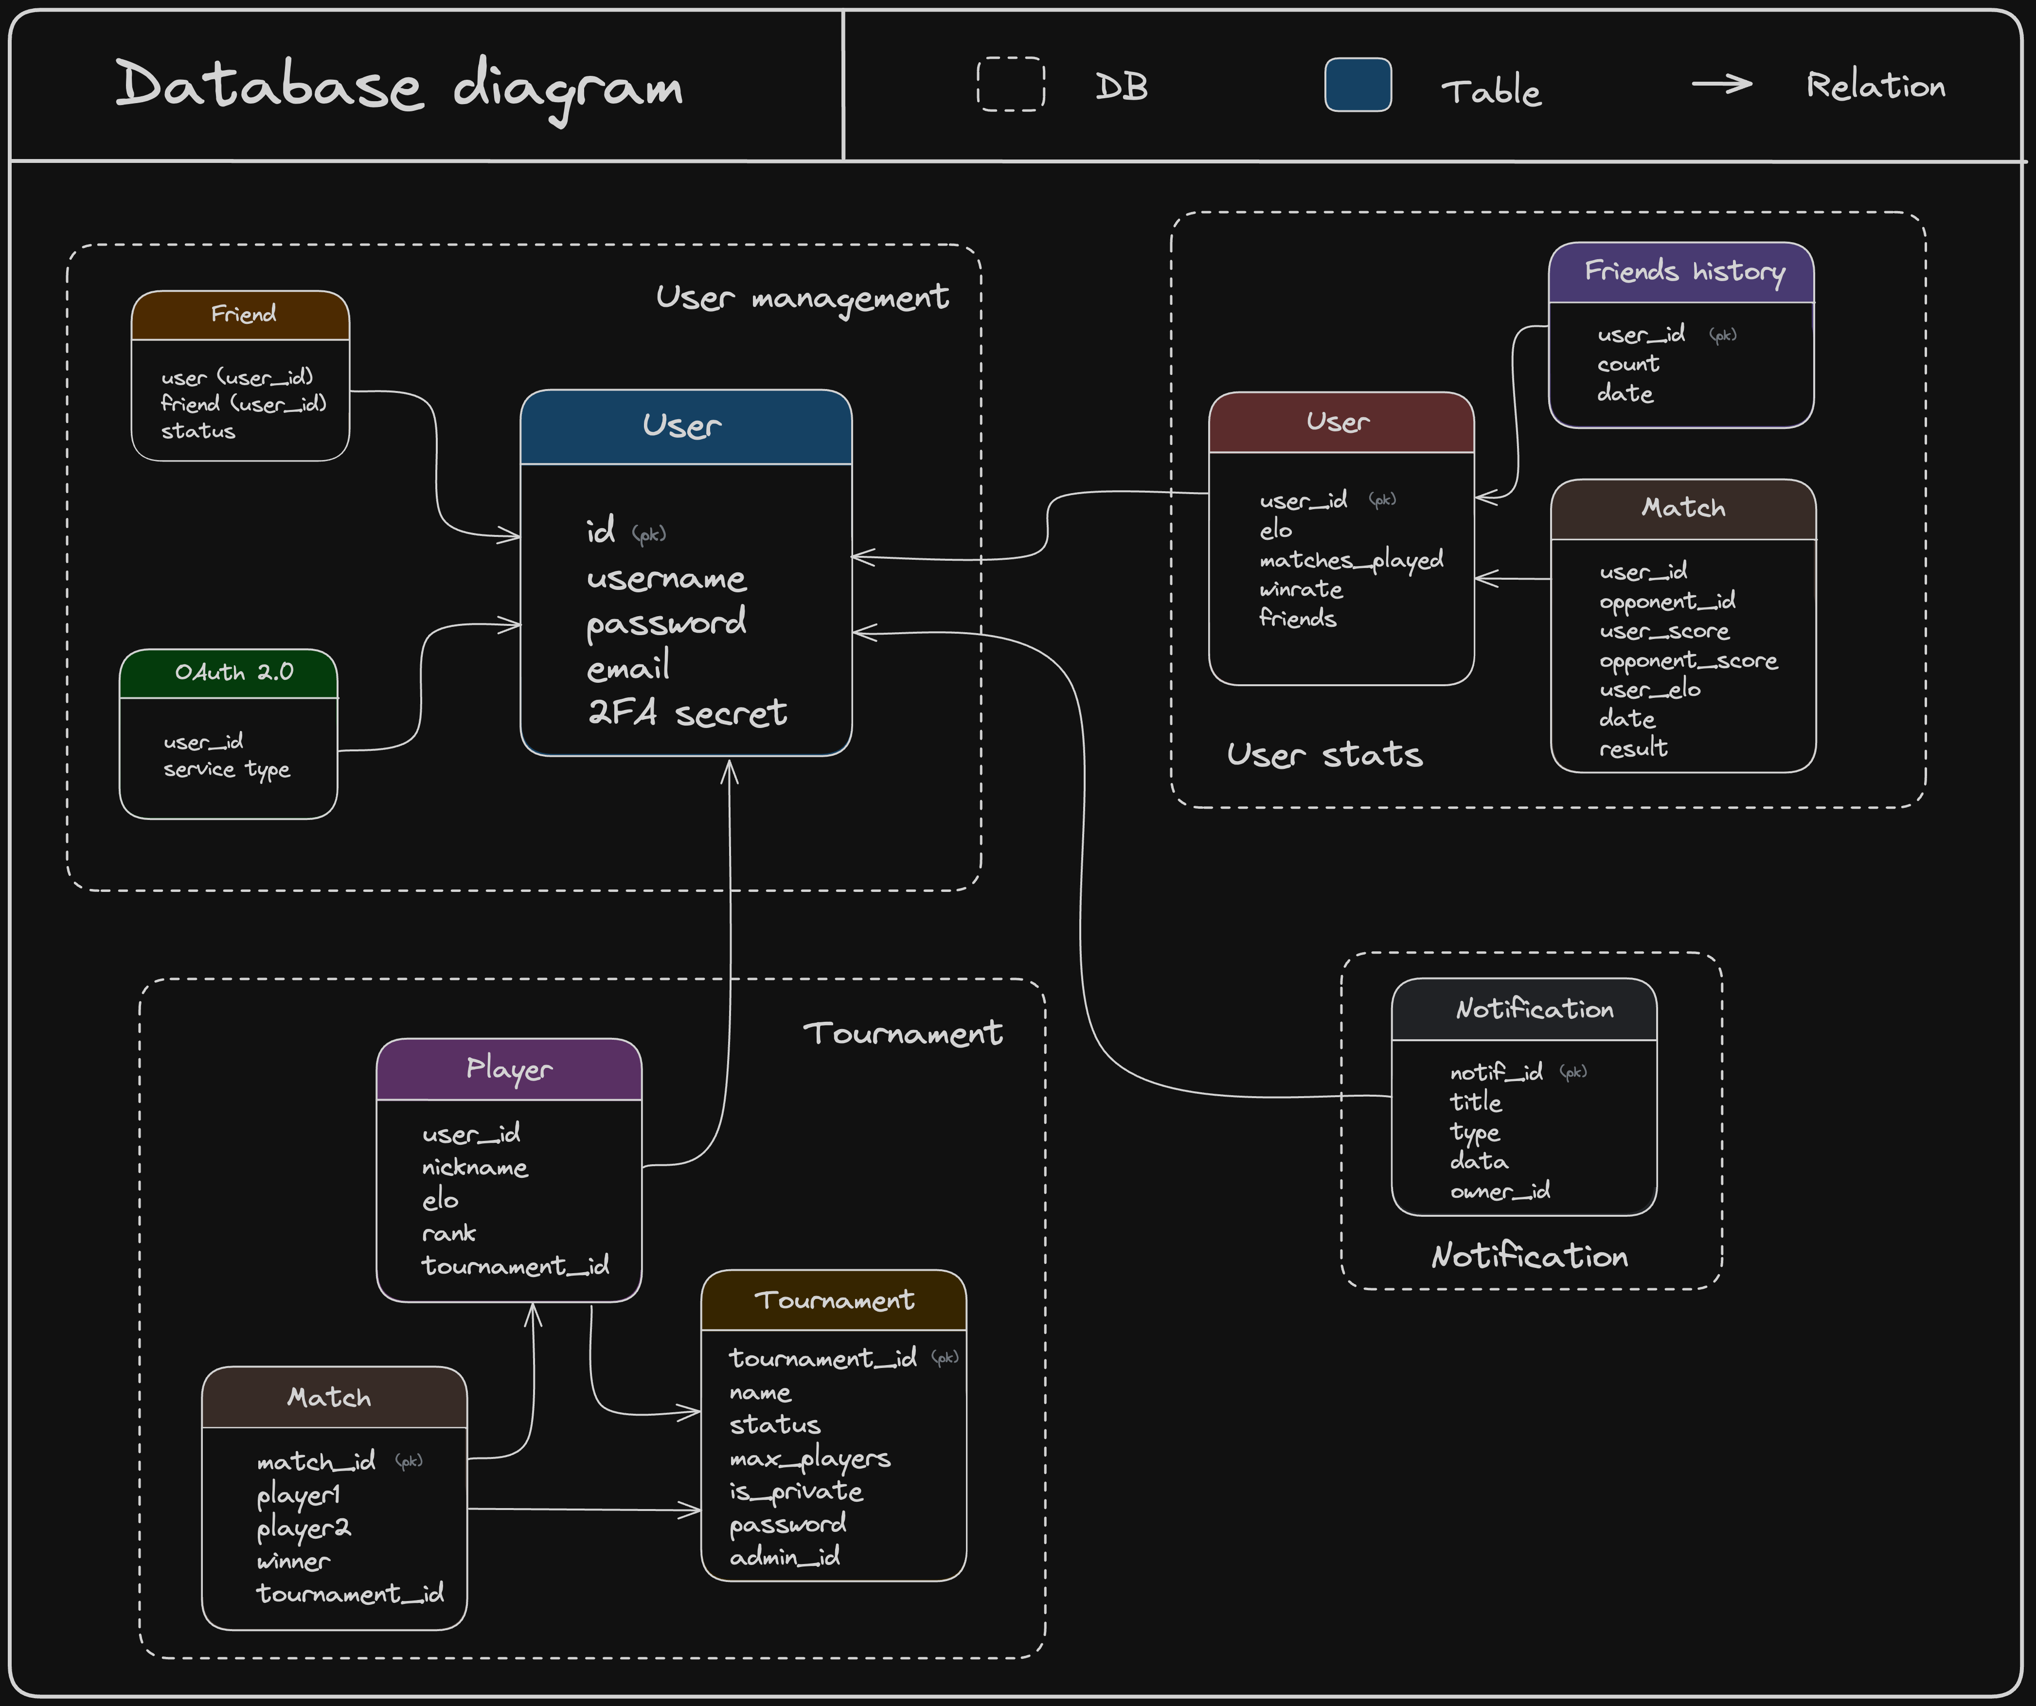
Task: Select the 2FA secret field
Action: 686,713
